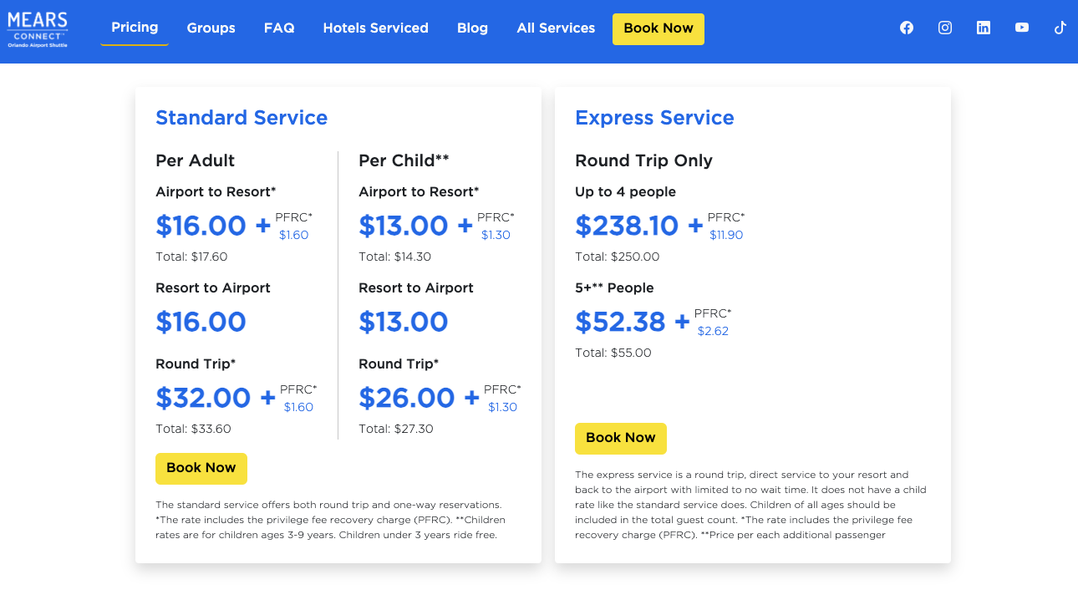This screenshot has width=1078, height=600.
Task: Open the All Services menu
Action: pos(556,28)
